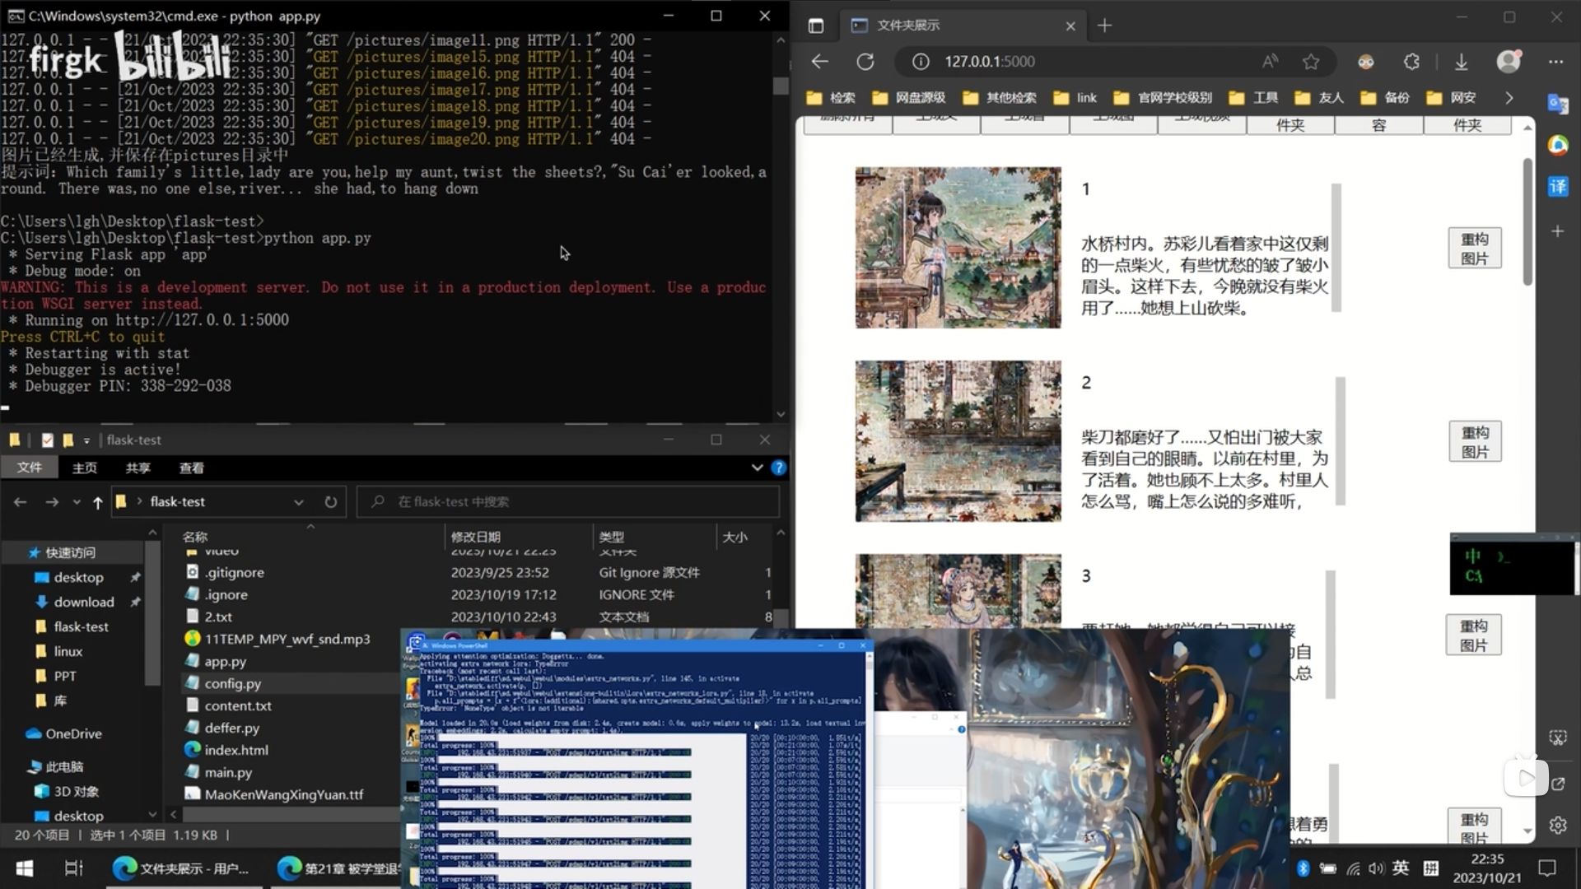Click 重构图片 button for item 1
Image resolution: width=1581 pixels, height=889 pixels.
[x=1474, y=248]
